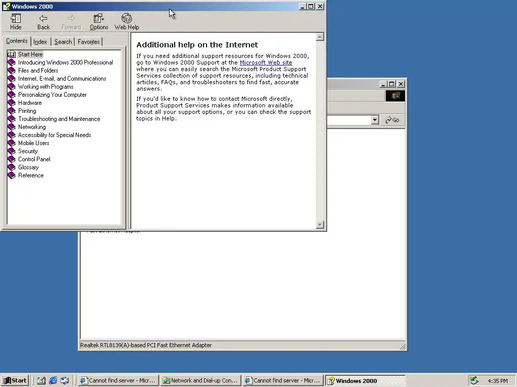
Task: Click book icon beside Control Panel
Action: tap(12, 159)
